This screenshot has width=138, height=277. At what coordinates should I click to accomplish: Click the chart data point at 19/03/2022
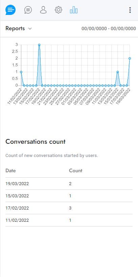(130, 58)
